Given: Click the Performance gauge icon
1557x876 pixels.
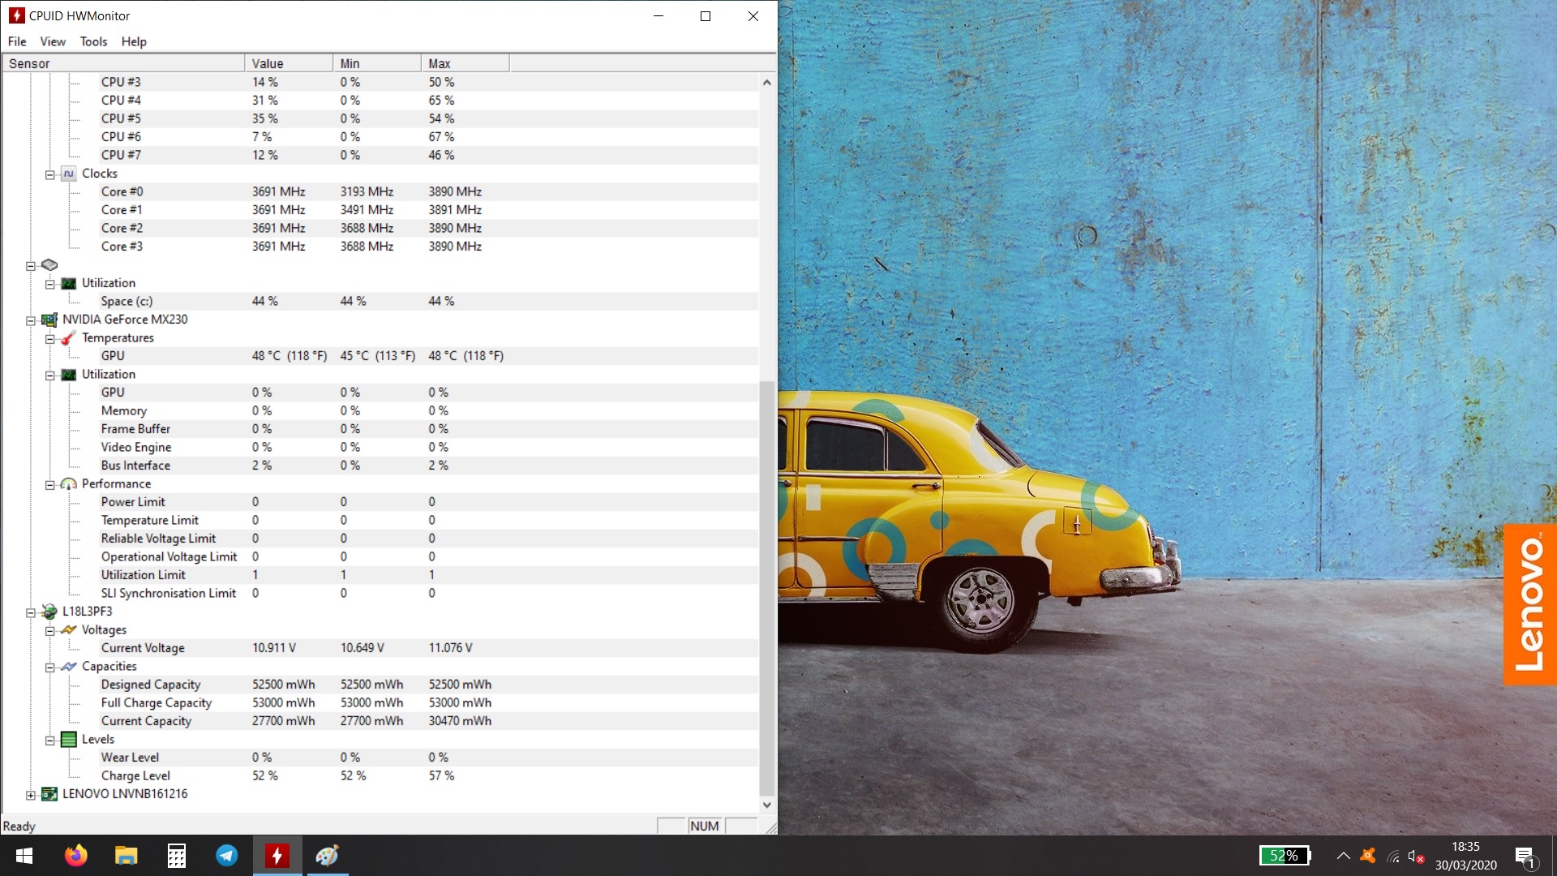Looking at the screenshot, I should 69,484.
